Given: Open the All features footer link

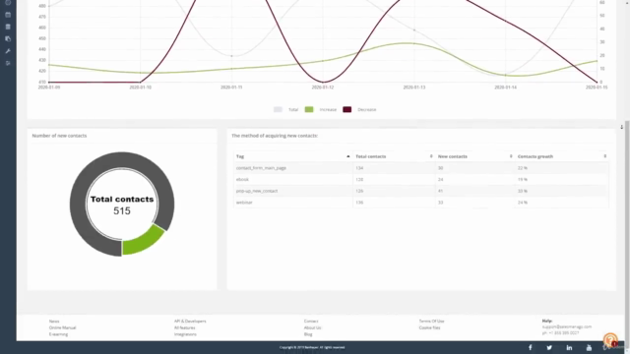Looking at the screenshot, I should pyautogui.click(x=185, y=327).
